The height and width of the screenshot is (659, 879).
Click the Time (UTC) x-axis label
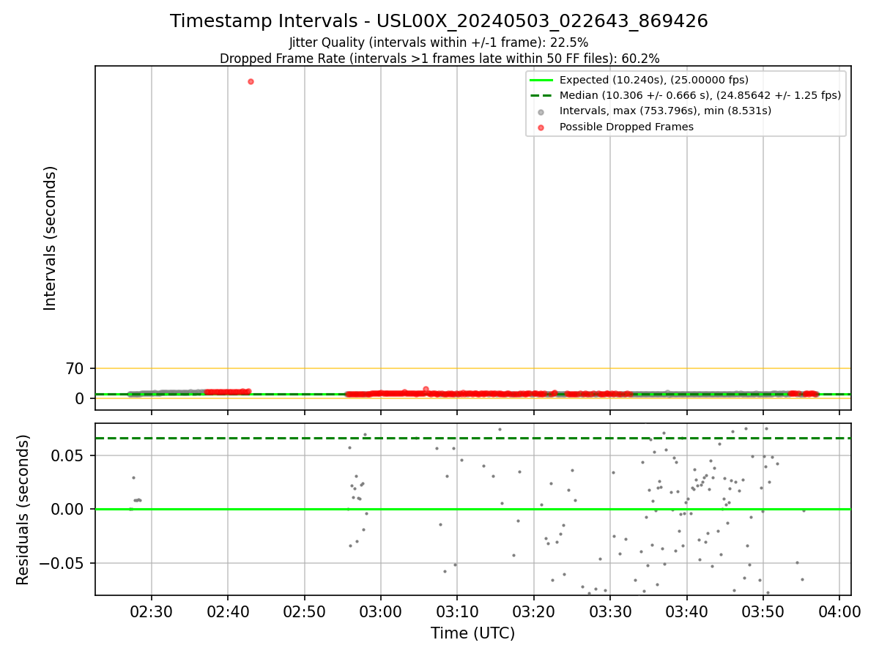[472, 633]
